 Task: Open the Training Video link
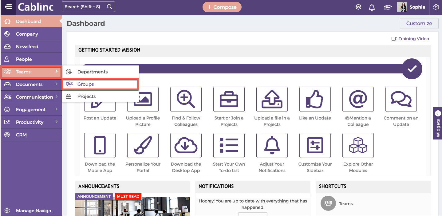coord(410,39)
